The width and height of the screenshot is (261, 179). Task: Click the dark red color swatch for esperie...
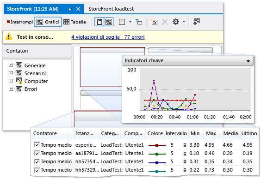157,145
